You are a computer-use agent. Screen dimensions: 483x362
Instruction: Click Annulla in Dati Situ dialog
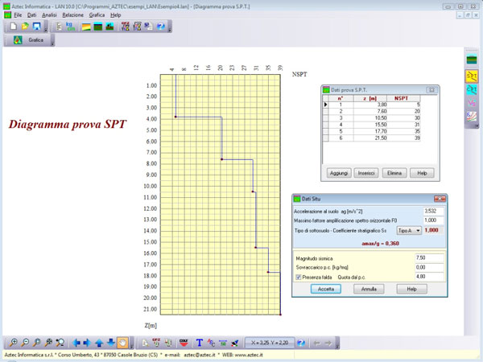tap(369, 289)
